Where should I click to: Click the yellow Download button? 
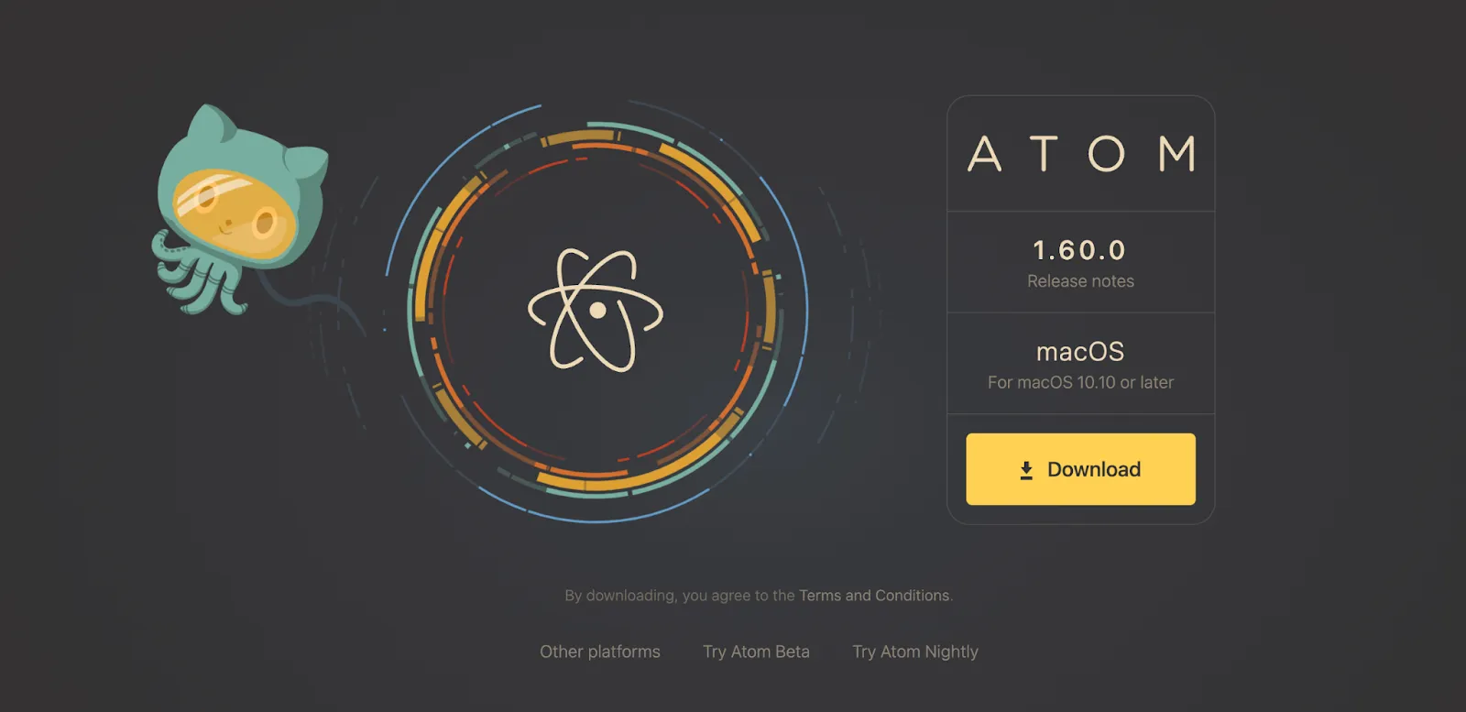[x=1080, y=469]
